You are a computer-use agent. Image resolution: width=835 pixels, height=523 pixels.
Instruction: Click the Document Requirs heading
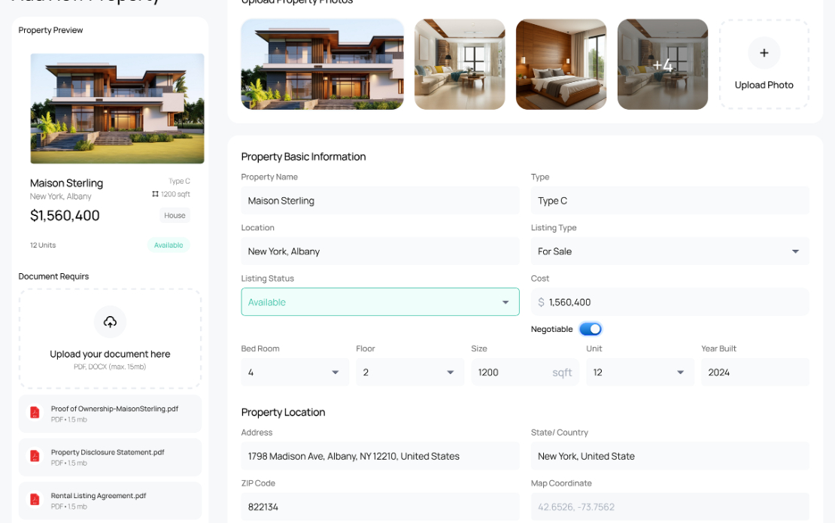(x=53, y=276)
